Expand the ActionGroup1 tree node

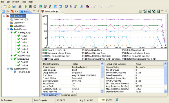[12, 55]
